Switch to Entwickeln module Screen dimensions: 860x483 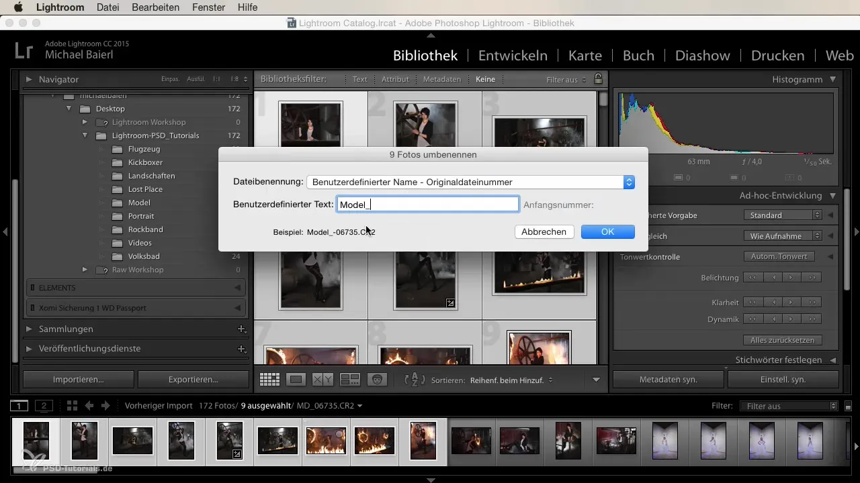(513, 56)
